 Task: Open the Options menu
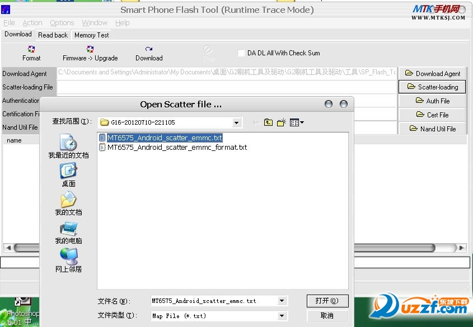(x=62, y=22)
